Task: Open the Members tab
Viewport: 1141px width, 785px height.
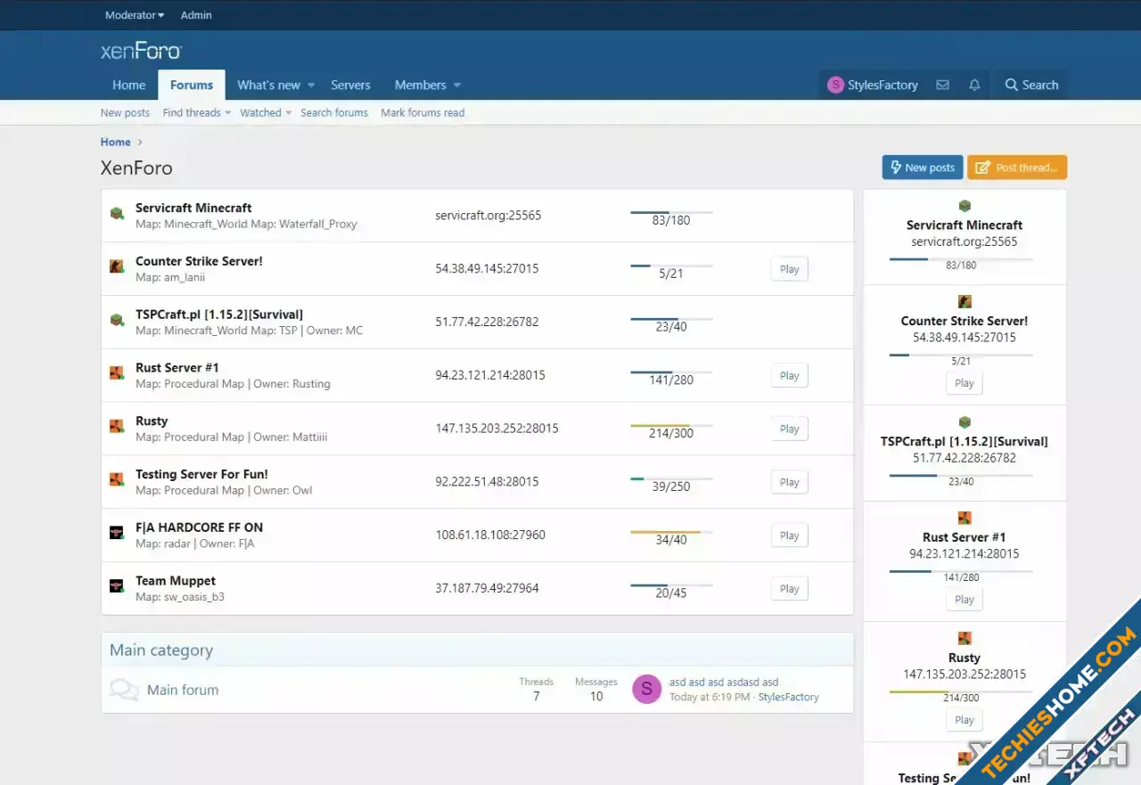Action: (420, 86)
